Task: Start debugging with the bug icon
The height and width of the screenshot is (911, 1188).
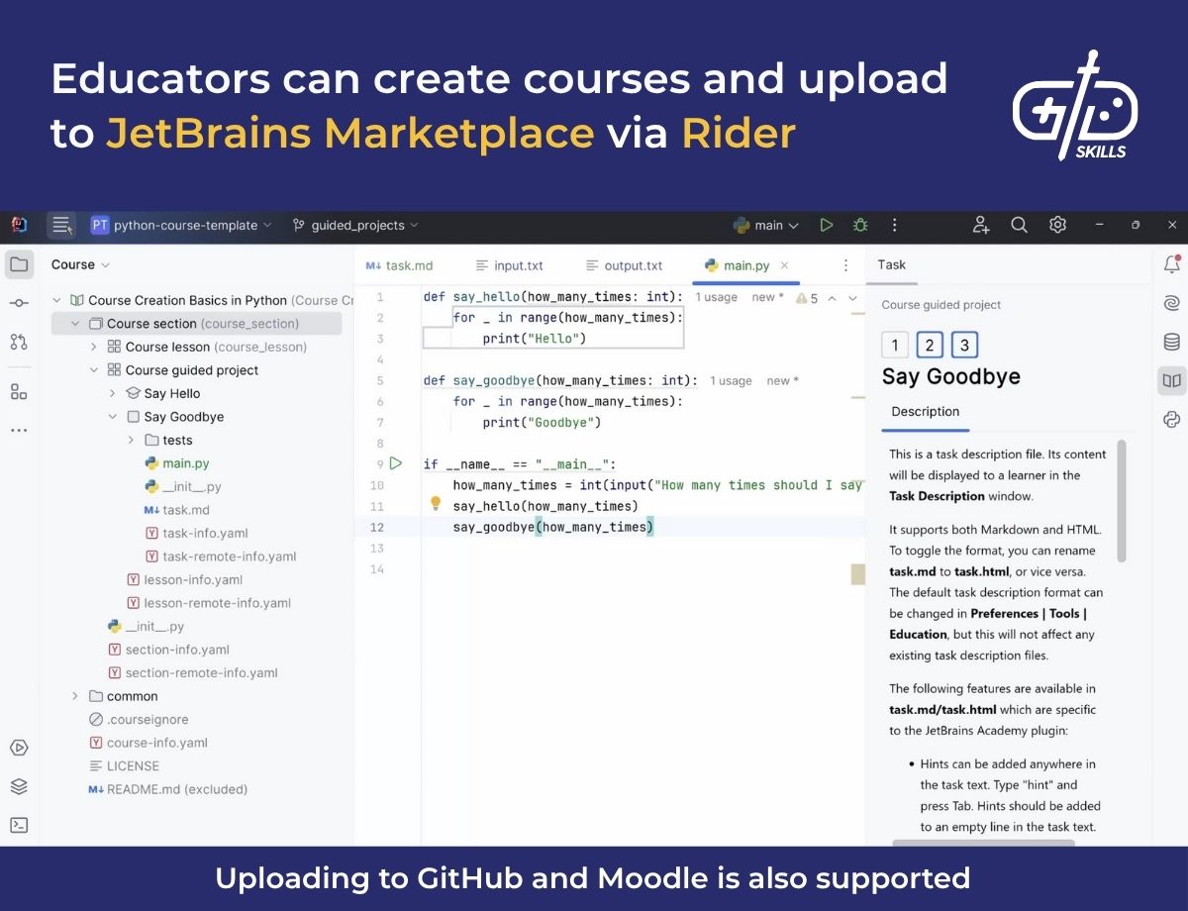Action: (x=859, y=225)
